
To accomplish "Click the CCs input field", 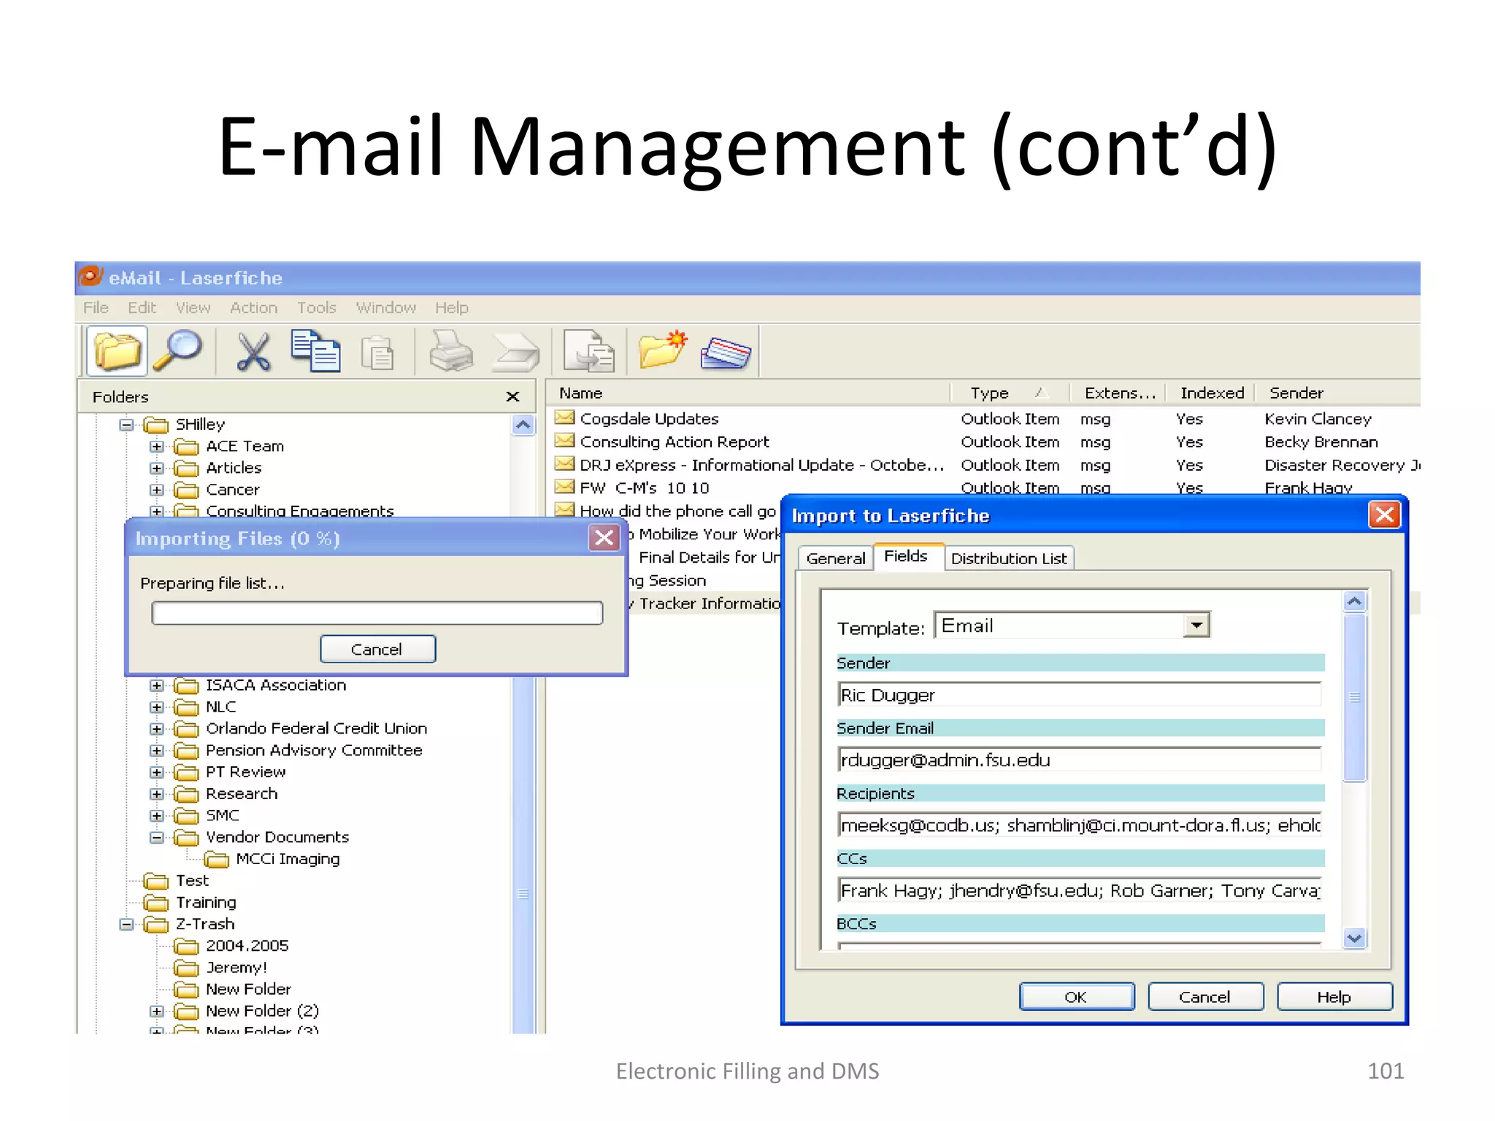I will 1080,890.
